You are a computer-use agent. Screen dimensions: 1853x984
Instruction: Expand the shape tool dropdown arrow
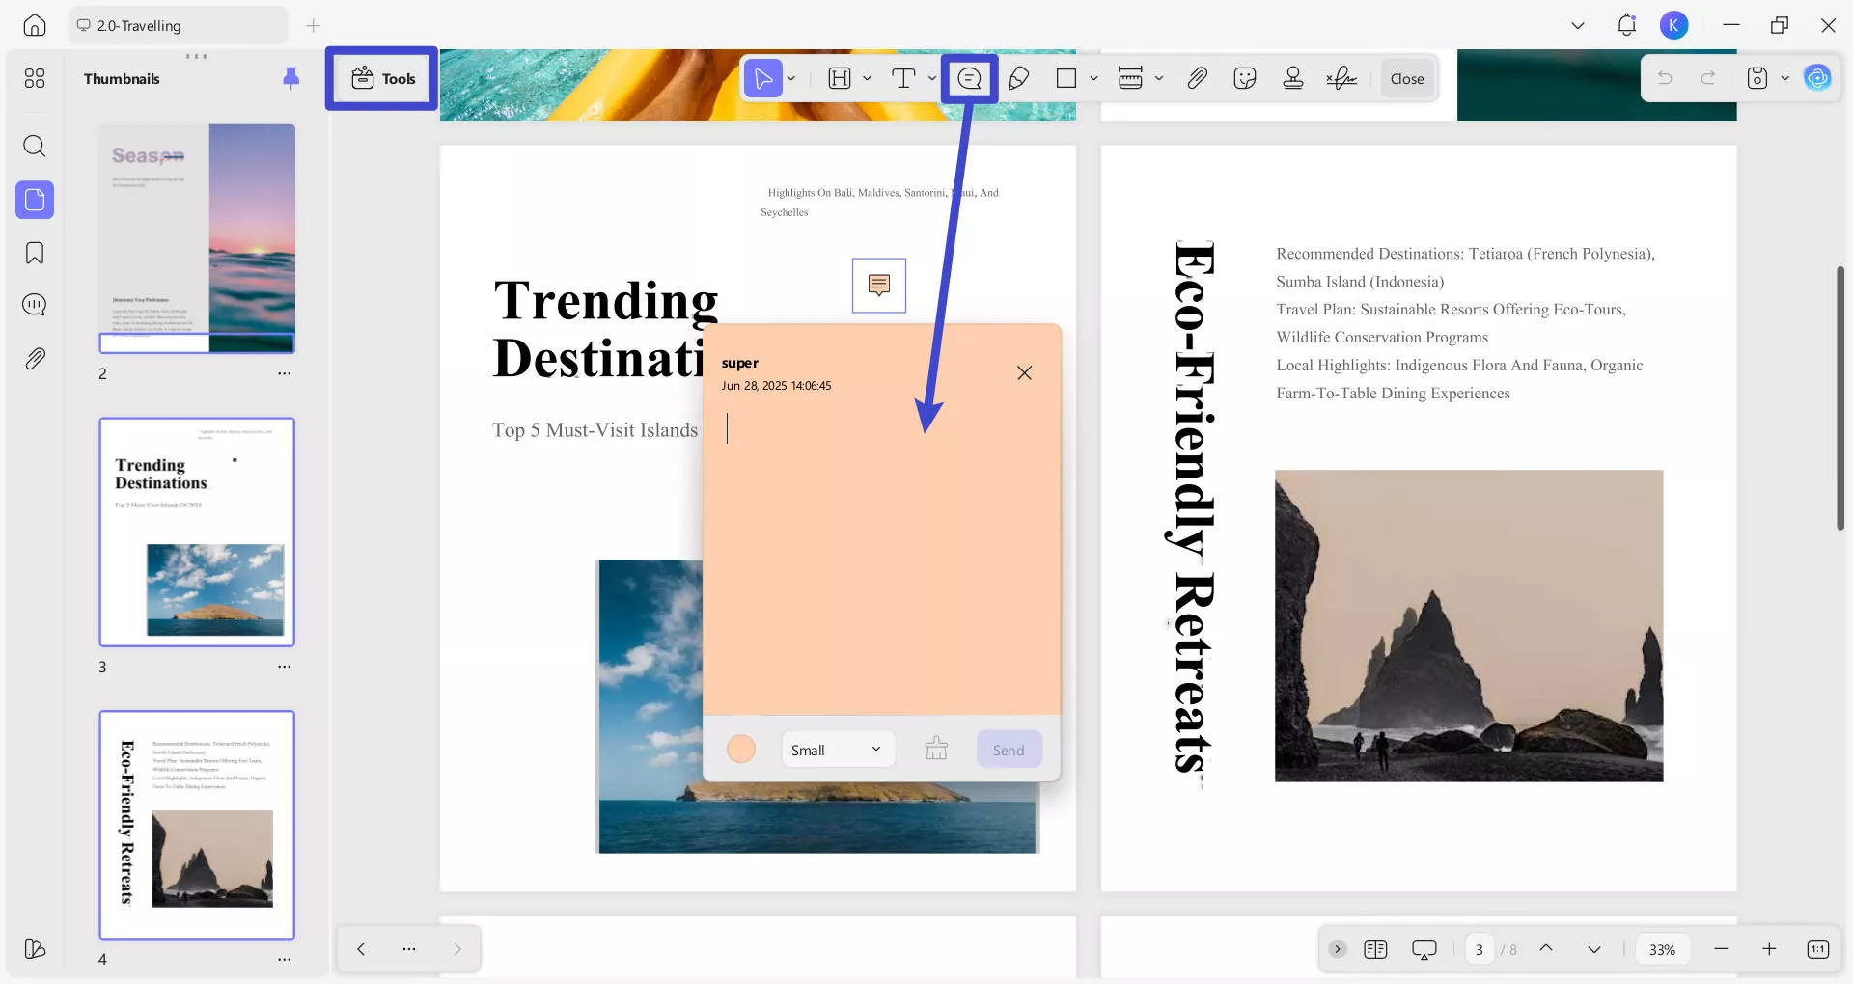pos(1093,78)
